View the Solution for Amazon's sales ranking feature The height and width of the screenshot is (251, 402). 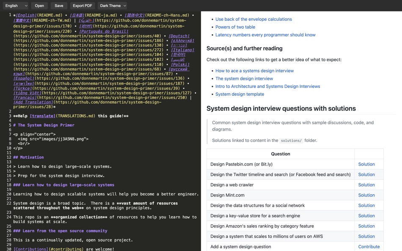pyautogui.click(x=366, y=226)
